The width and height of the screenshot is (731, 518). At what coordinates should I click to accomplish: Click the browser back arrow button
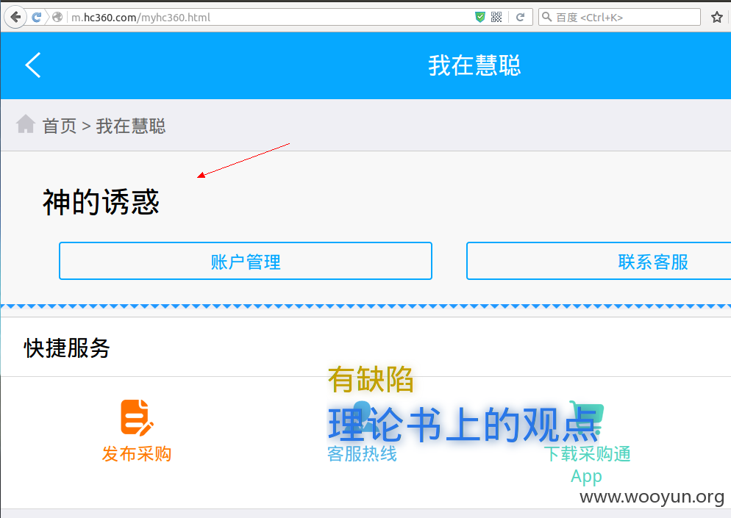pos(15,18)
